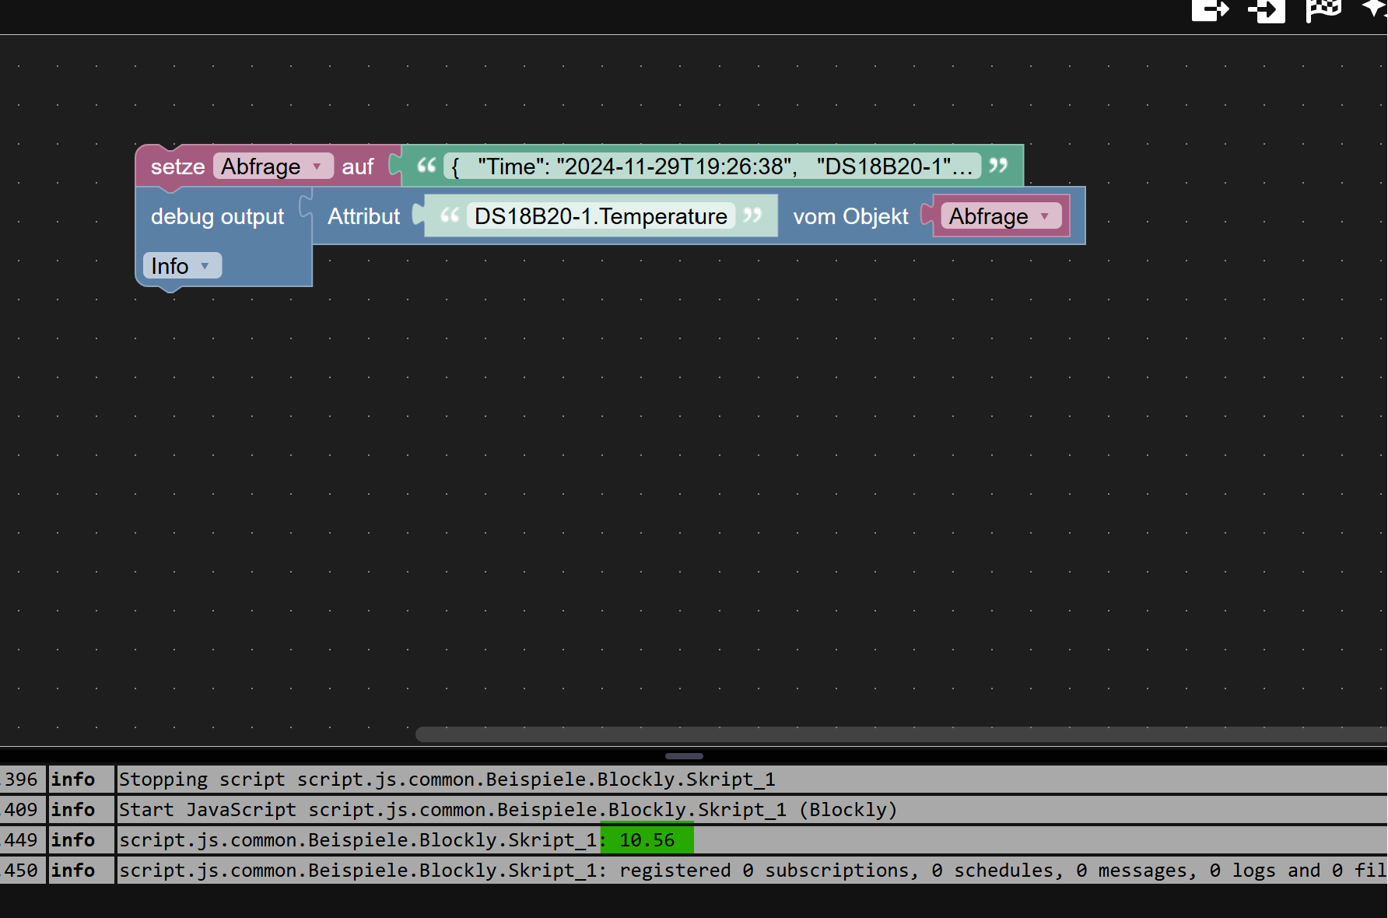Screen dimensions: 1388x918
Task: Click the 396 timestamp cell
Action: (x=23, y=780)
